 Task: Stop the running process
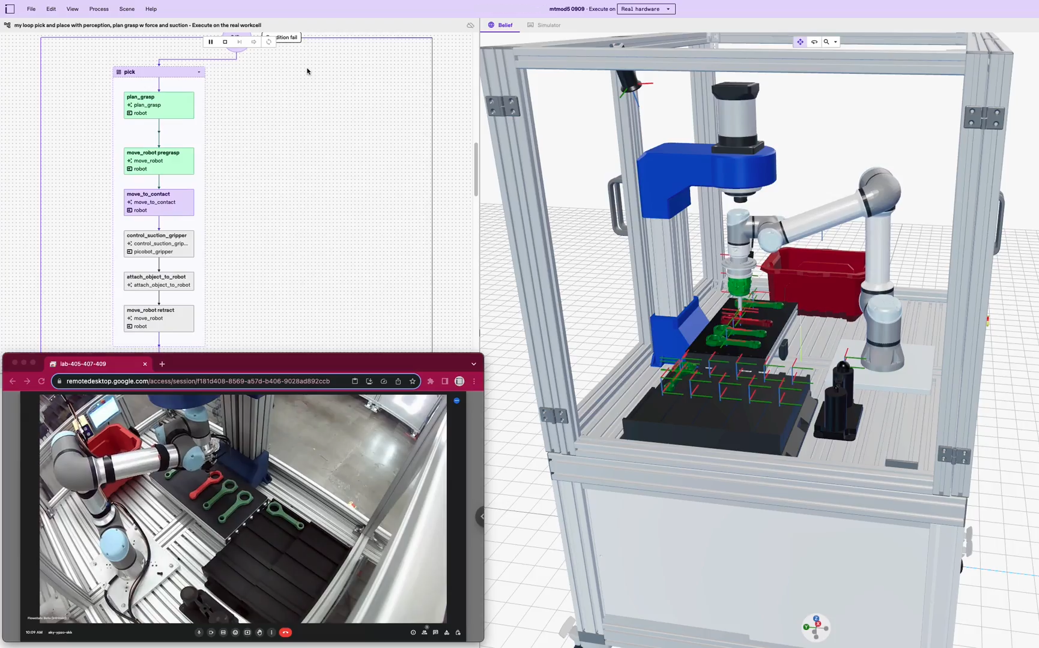pyautogui.click(x=225, y=42)
